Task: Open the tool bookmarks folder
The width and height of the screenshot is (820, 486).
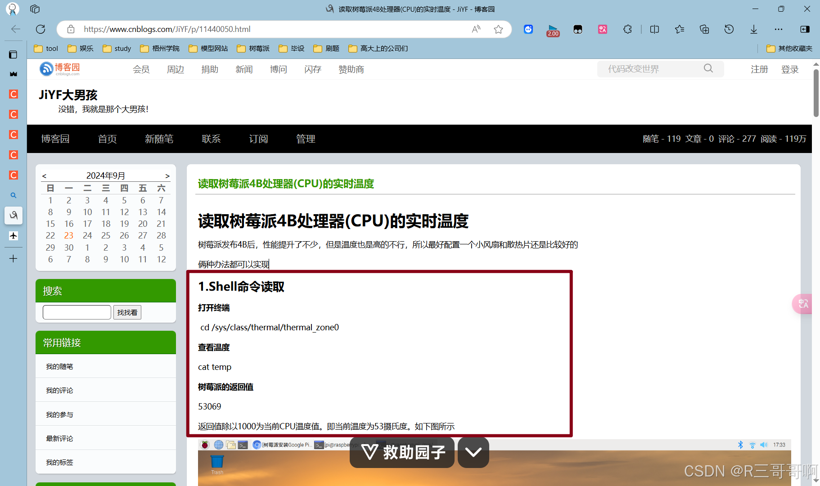Action: (x=46, y=49)
